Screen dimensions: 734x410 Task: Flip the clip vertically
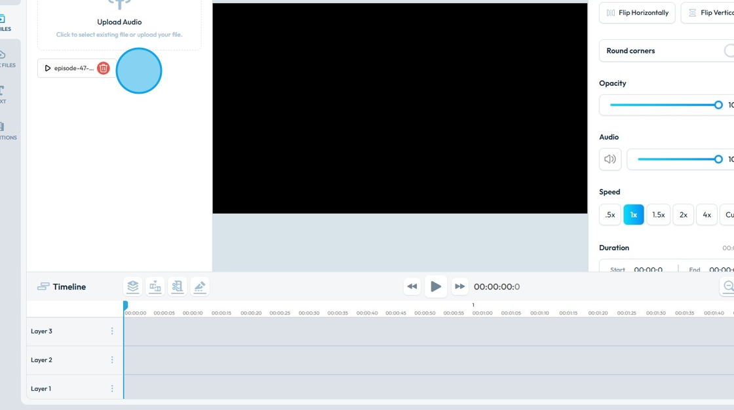pos(708,12)
